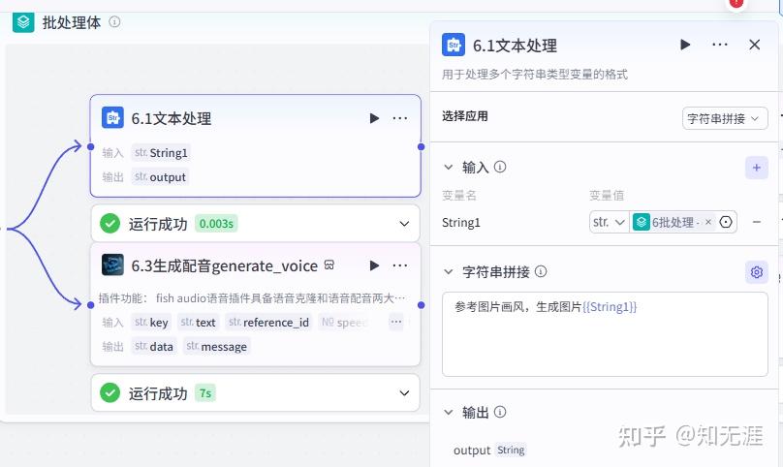Click the key input tag on 6.3 node
Viewport: 783px width, 467px height.
[151, 323]
